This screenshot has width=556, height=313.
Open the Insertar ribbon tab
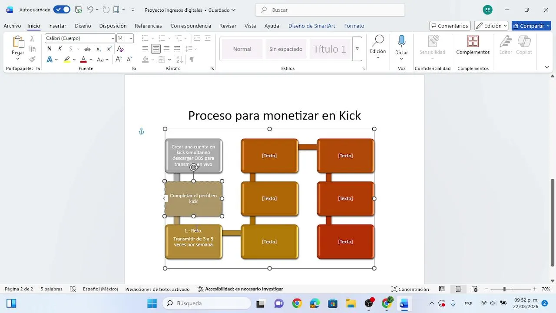[57, 26]
